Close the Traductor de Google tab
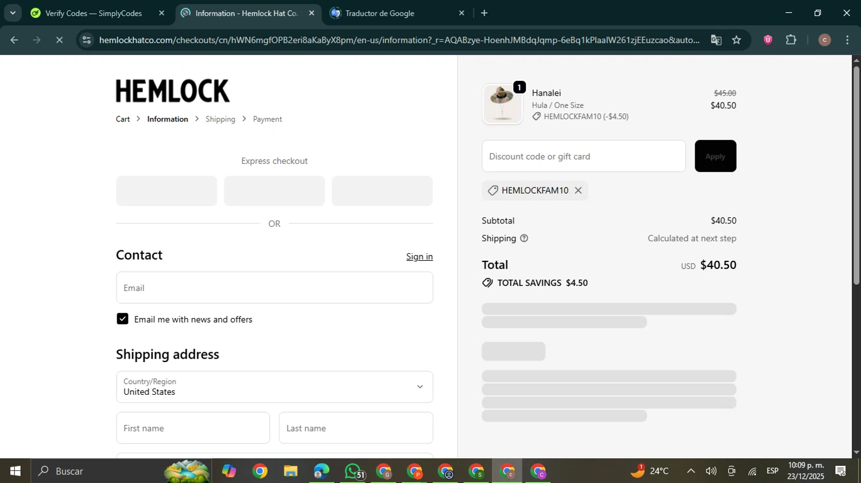This screenshot has width=861, height=483. coord(461,13)
